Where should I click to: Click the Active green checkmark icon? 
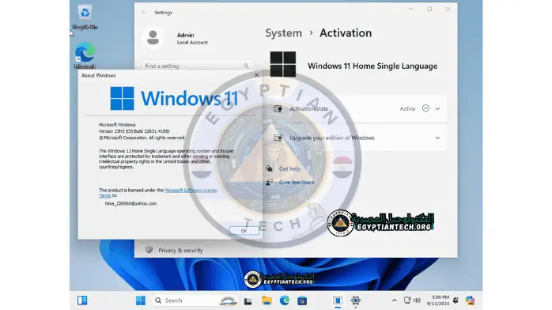coord(425,108)
